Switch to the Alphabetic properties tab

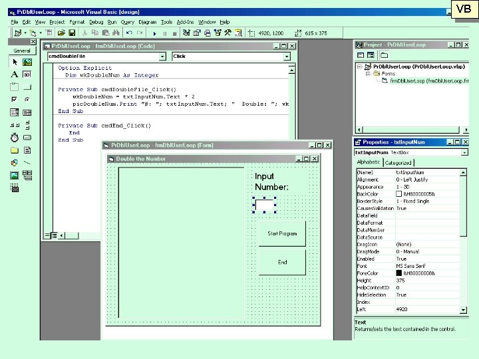tap(369, 162)
